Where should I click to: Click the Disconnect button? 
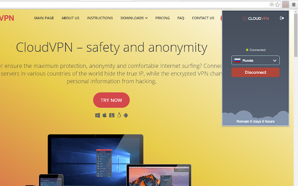tap(256, 73)
